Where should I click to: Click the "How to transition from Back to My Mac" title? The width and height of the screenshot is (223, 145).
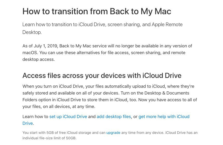97,11
